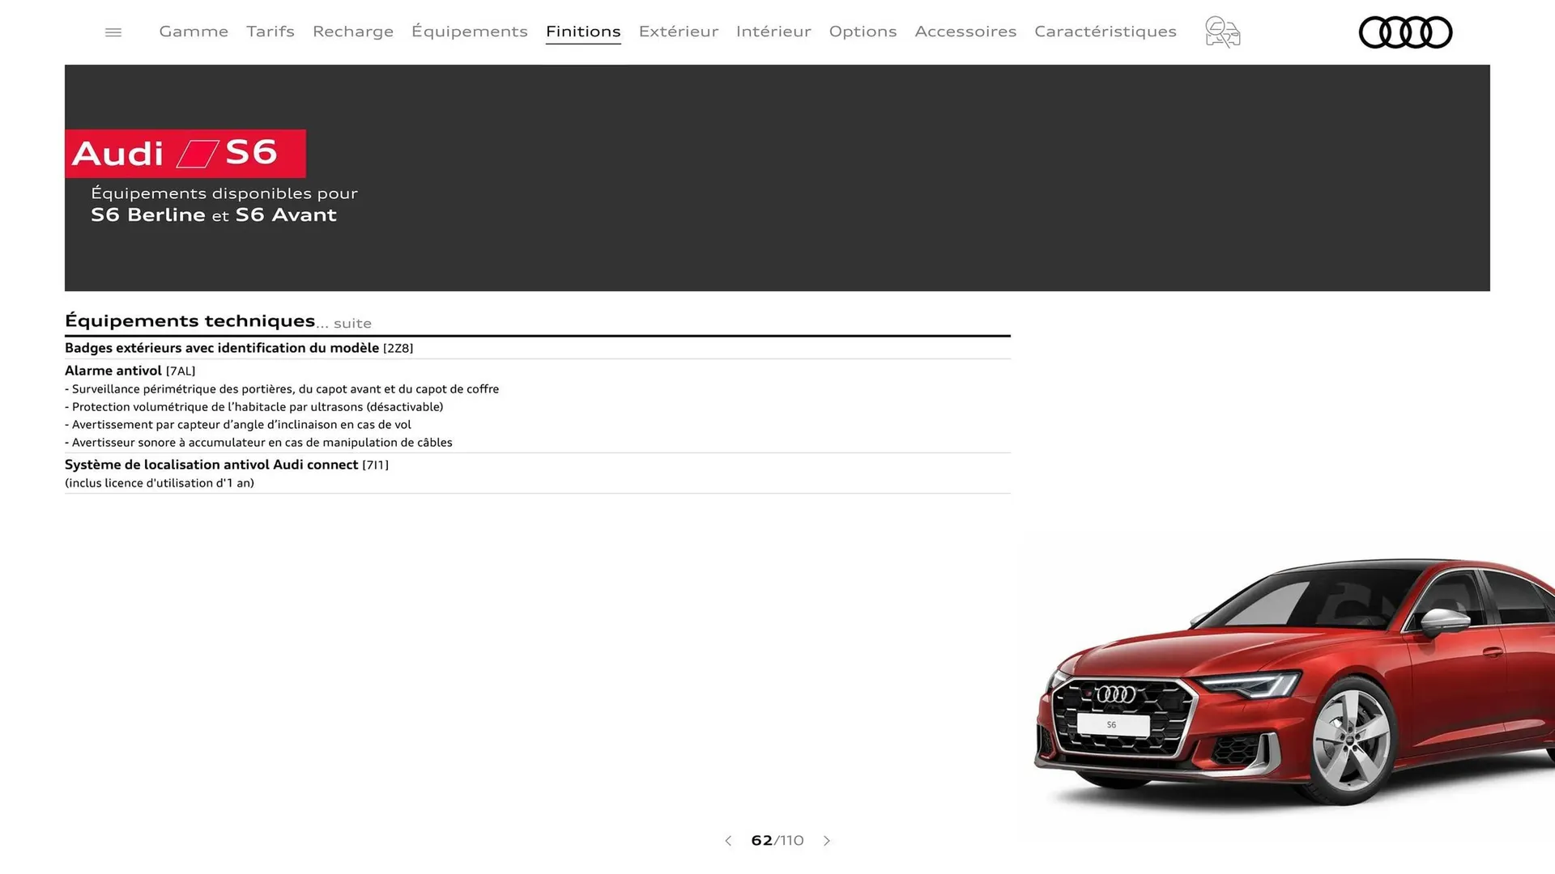Click the red Audi S6 badge

[185, 153]
